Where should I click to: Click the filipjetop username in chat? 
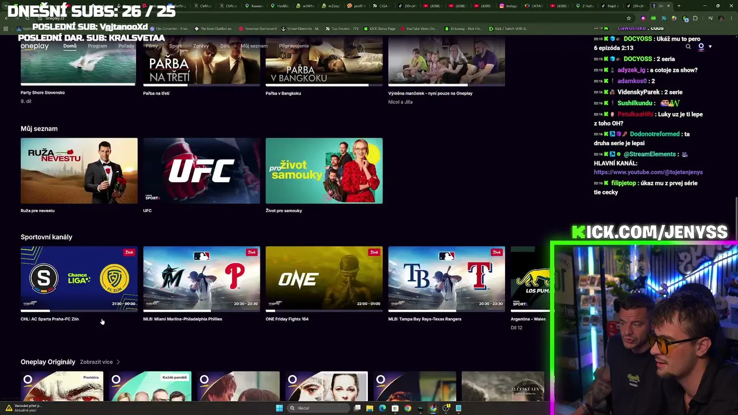tap(624, 183)
